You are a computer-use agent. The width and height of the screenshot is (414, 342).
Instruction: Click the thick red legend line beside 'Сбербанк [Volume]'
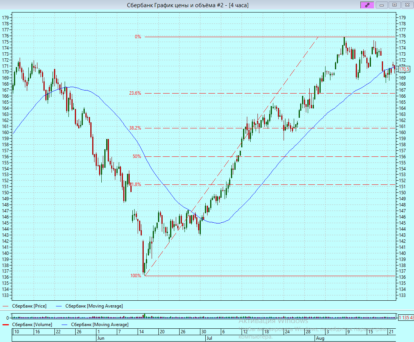point(6,325)
